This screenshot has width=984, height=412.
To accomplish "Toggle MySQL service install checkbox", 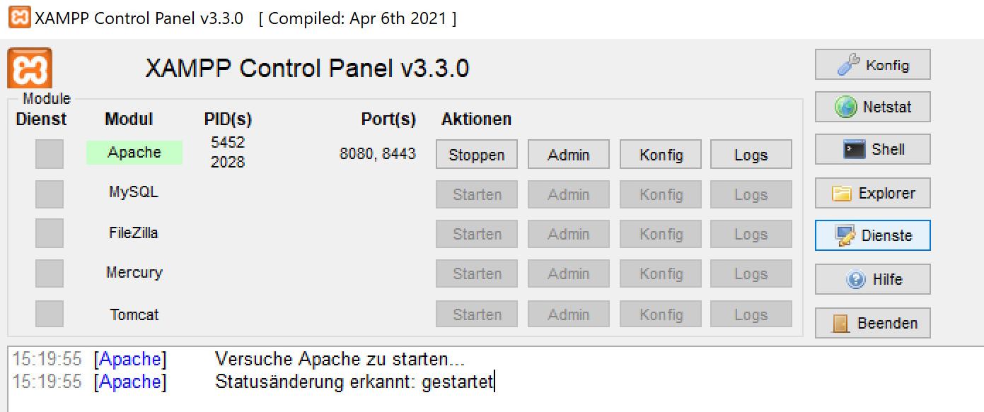I will (x=49, y=194).
